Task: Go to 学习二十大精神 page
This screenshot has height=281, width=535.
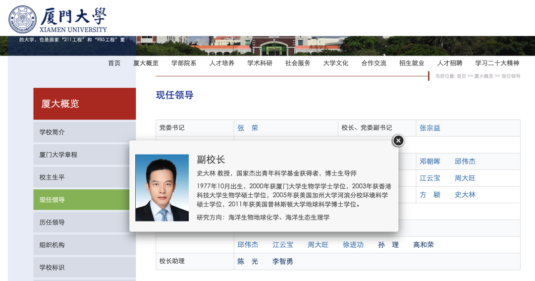Action: [497, 63]
